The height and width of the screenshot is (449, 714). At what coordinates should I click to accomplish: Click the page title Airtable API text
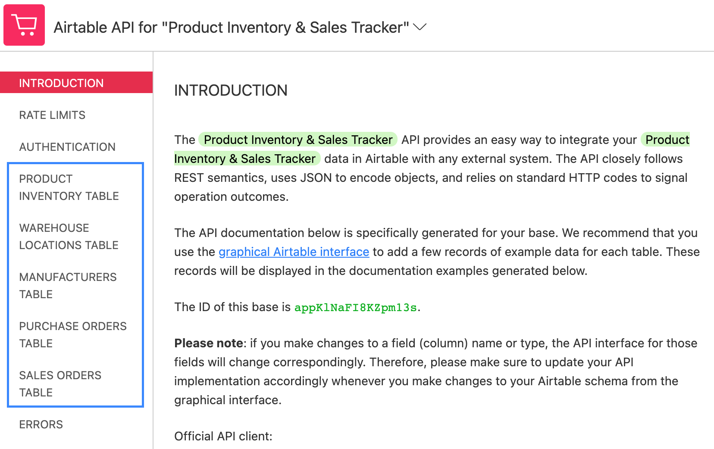[x=232, y=27]
